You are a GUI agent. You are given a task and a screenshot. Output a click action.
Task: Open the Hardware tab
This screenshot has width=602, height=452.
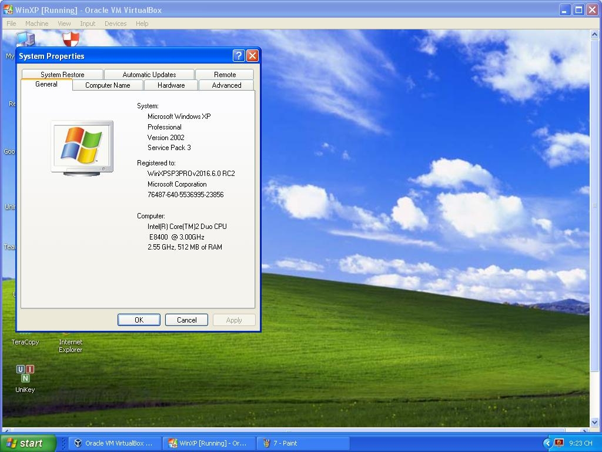[171, 85]
